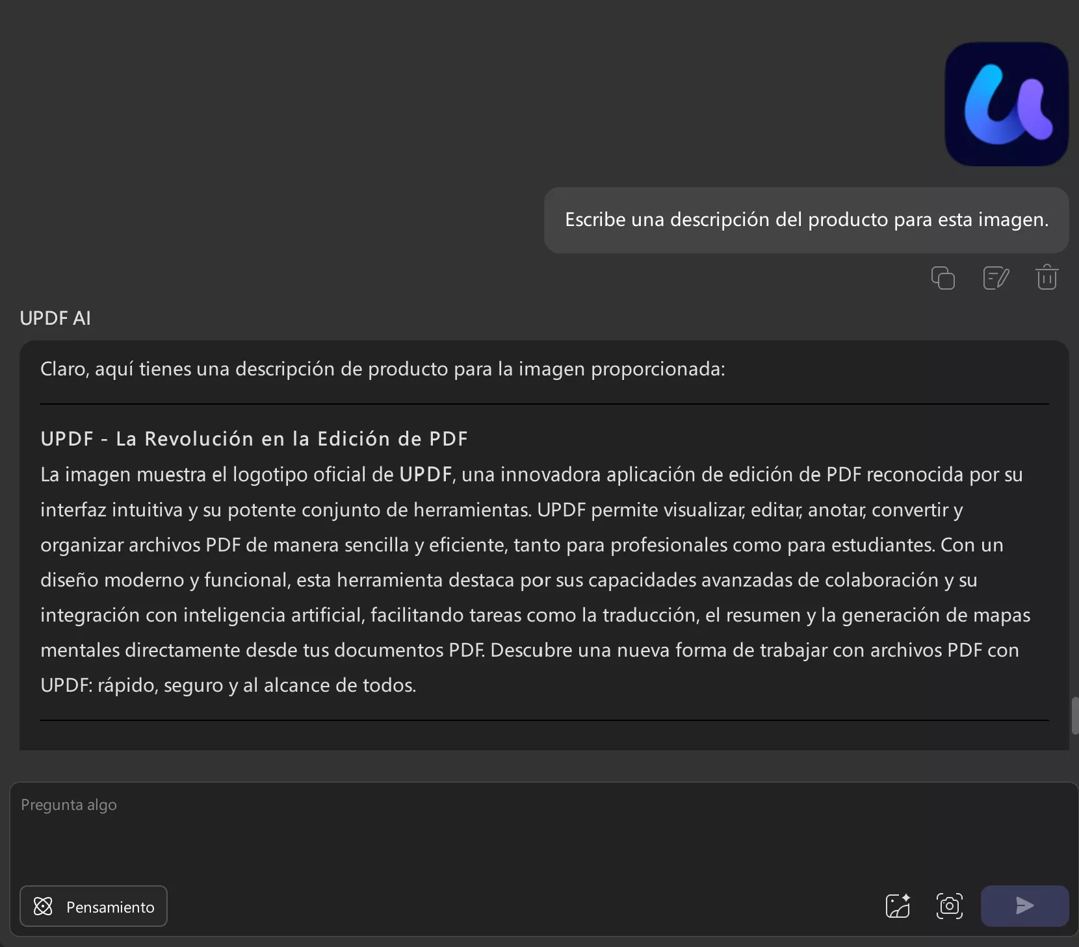Click the user prompt 'Escribe una descripción del producto'
Screen dimensions: 1079x947
coord(807,220)
